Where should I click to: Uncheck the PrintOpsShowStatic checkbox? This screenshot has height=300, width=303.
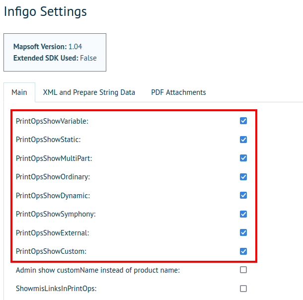coord(243,140)
